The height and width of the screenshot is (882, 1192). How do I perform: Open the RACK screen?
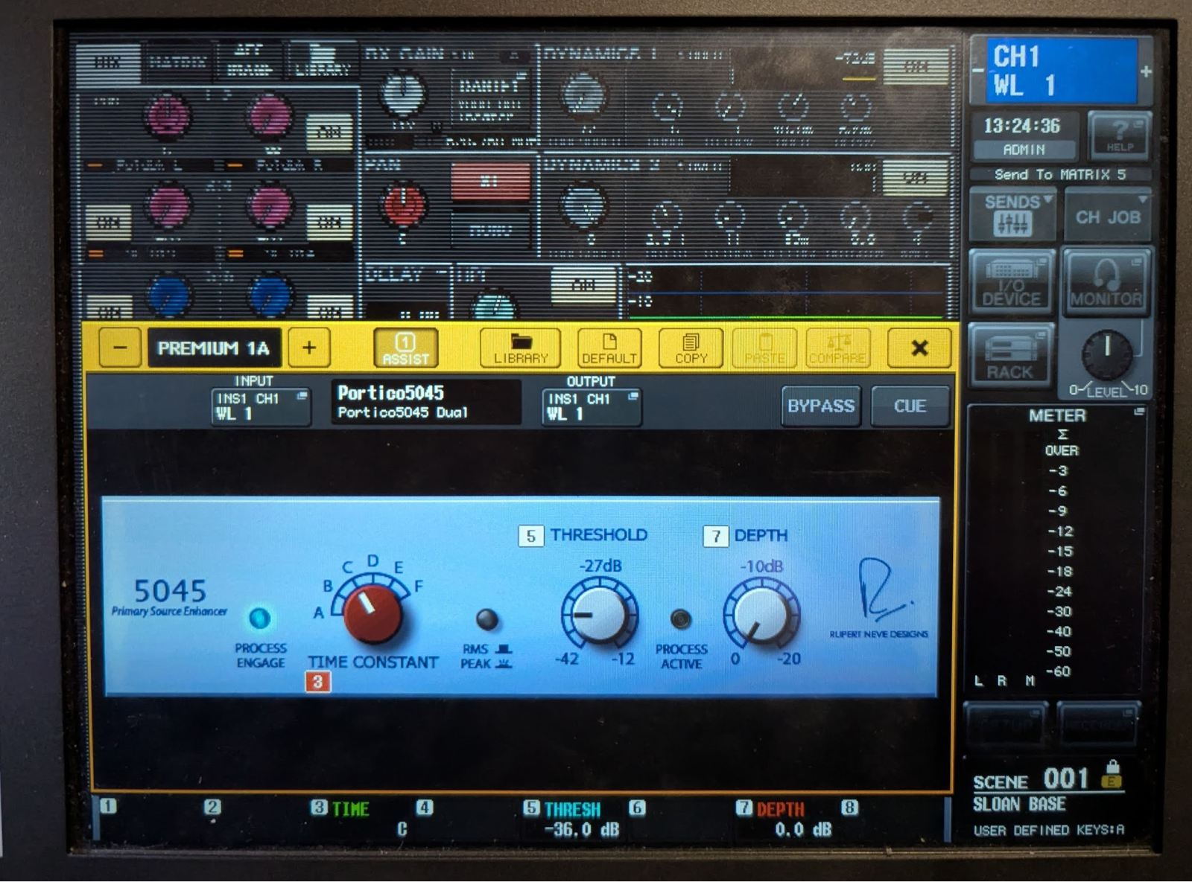[1011, 355]
